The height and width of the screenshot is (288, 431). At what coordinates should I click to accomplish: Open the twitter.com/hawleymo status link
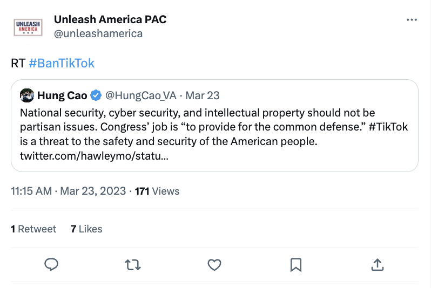click(94, 156)
